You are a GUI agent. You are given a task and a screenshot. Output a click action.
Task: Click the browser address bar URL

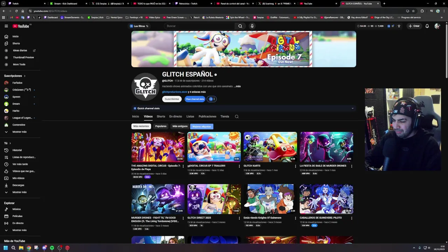(50, 11)
